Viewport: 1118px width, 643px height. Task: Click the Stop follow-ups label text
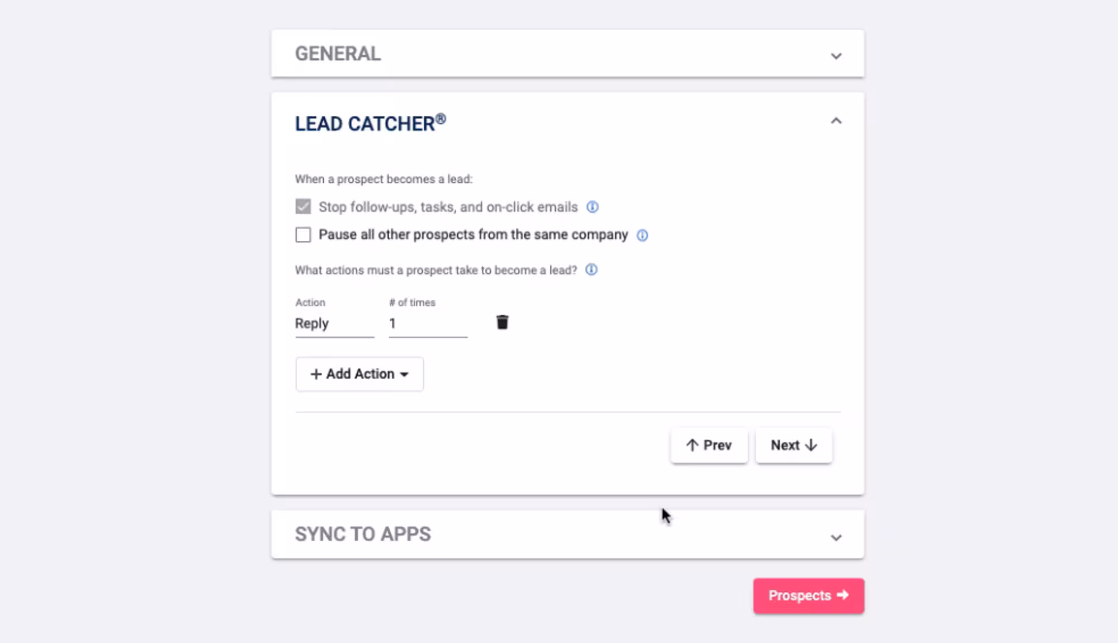click(x=448, y=207)
